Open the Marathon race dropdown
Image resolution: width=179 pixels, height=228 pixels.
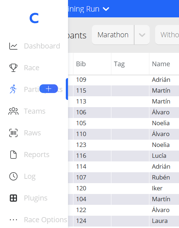tap(113, 35)
